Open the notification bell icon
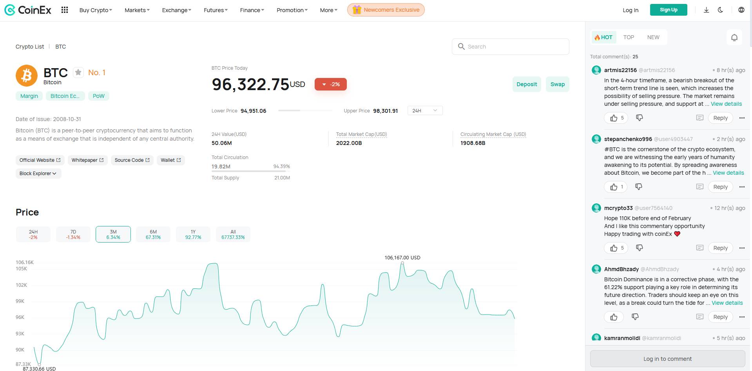This screenshot has width=752, height=371. 734,37
